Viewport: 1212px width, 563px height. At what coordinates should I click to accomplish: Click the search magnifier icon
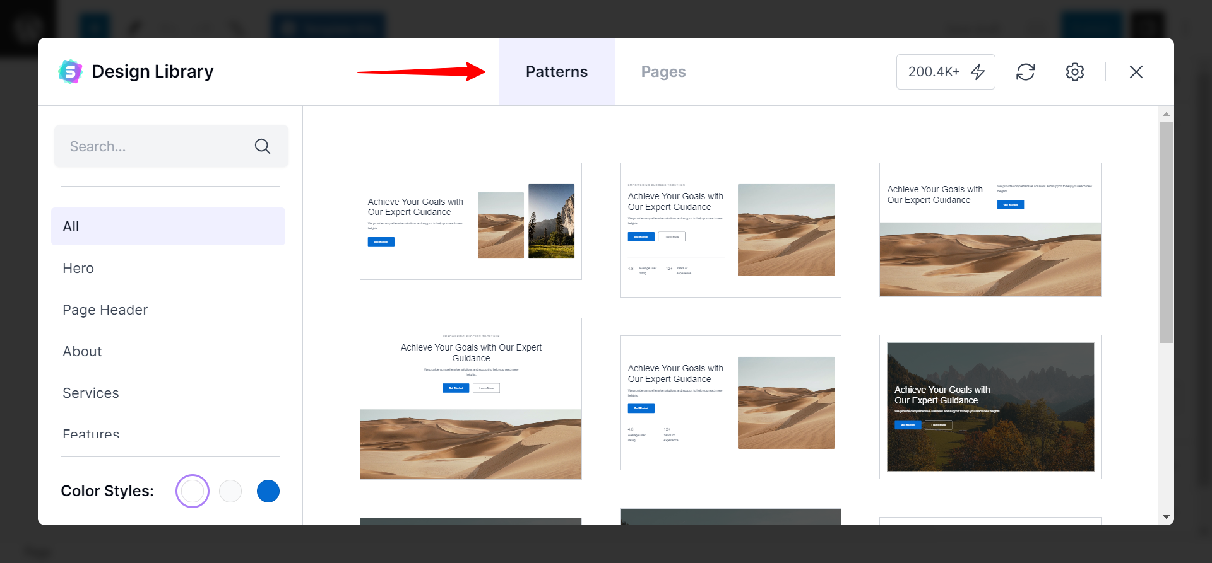point(263,146)
